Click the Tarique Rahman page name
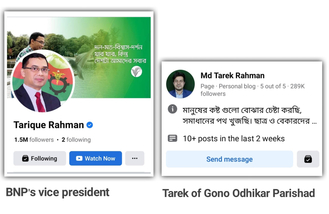329x214 pixels. point(49,125)
